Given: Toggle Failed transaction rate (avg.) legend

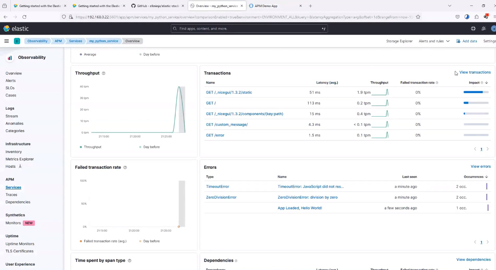Looking at the screenshot, I should [103, 241].
